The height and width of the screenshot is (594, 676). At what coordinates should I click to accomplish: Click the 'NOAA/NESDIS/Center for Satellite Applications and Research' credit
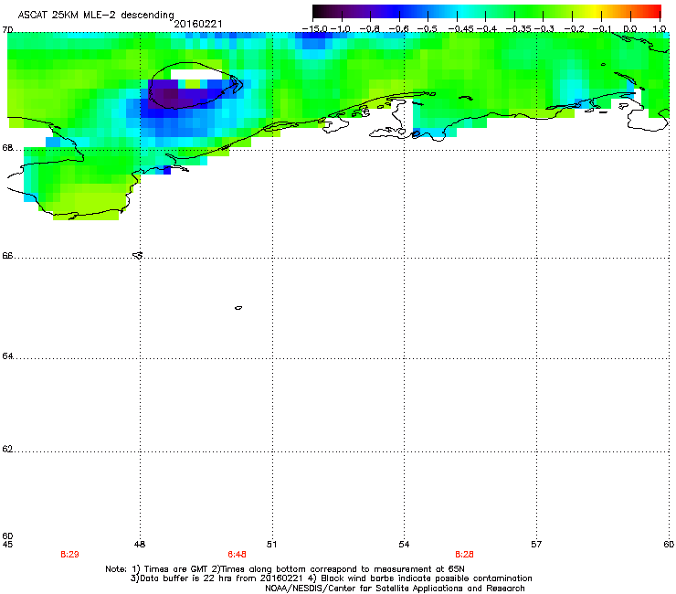point(395,589)
